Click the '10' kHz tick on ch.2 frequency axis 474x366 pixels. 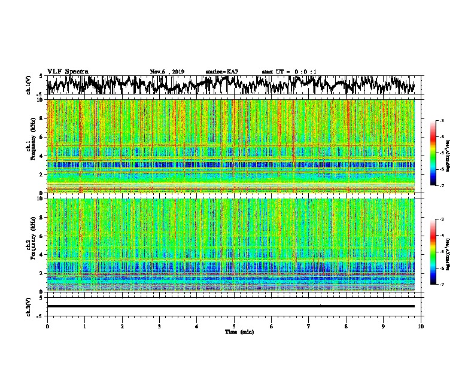click(41, 199)
